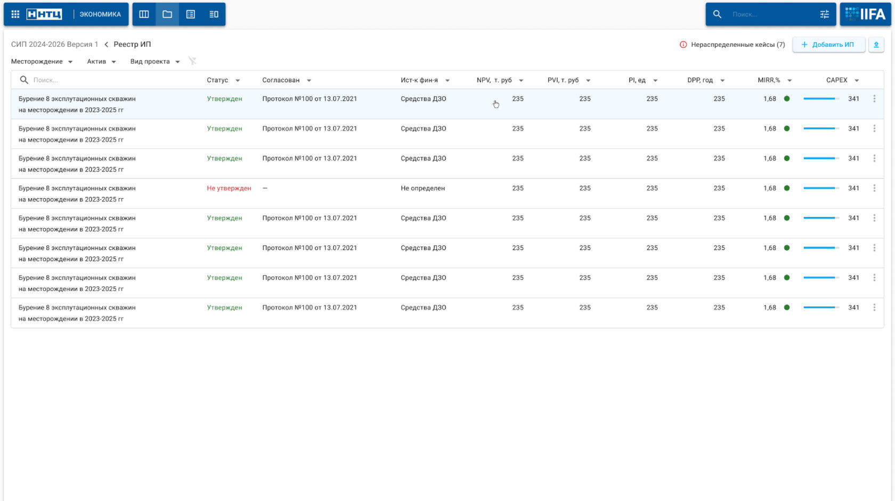This screenshot has height=501, width=895.
Task: Open the Согласован column dropdown
Action: point(309,80)
